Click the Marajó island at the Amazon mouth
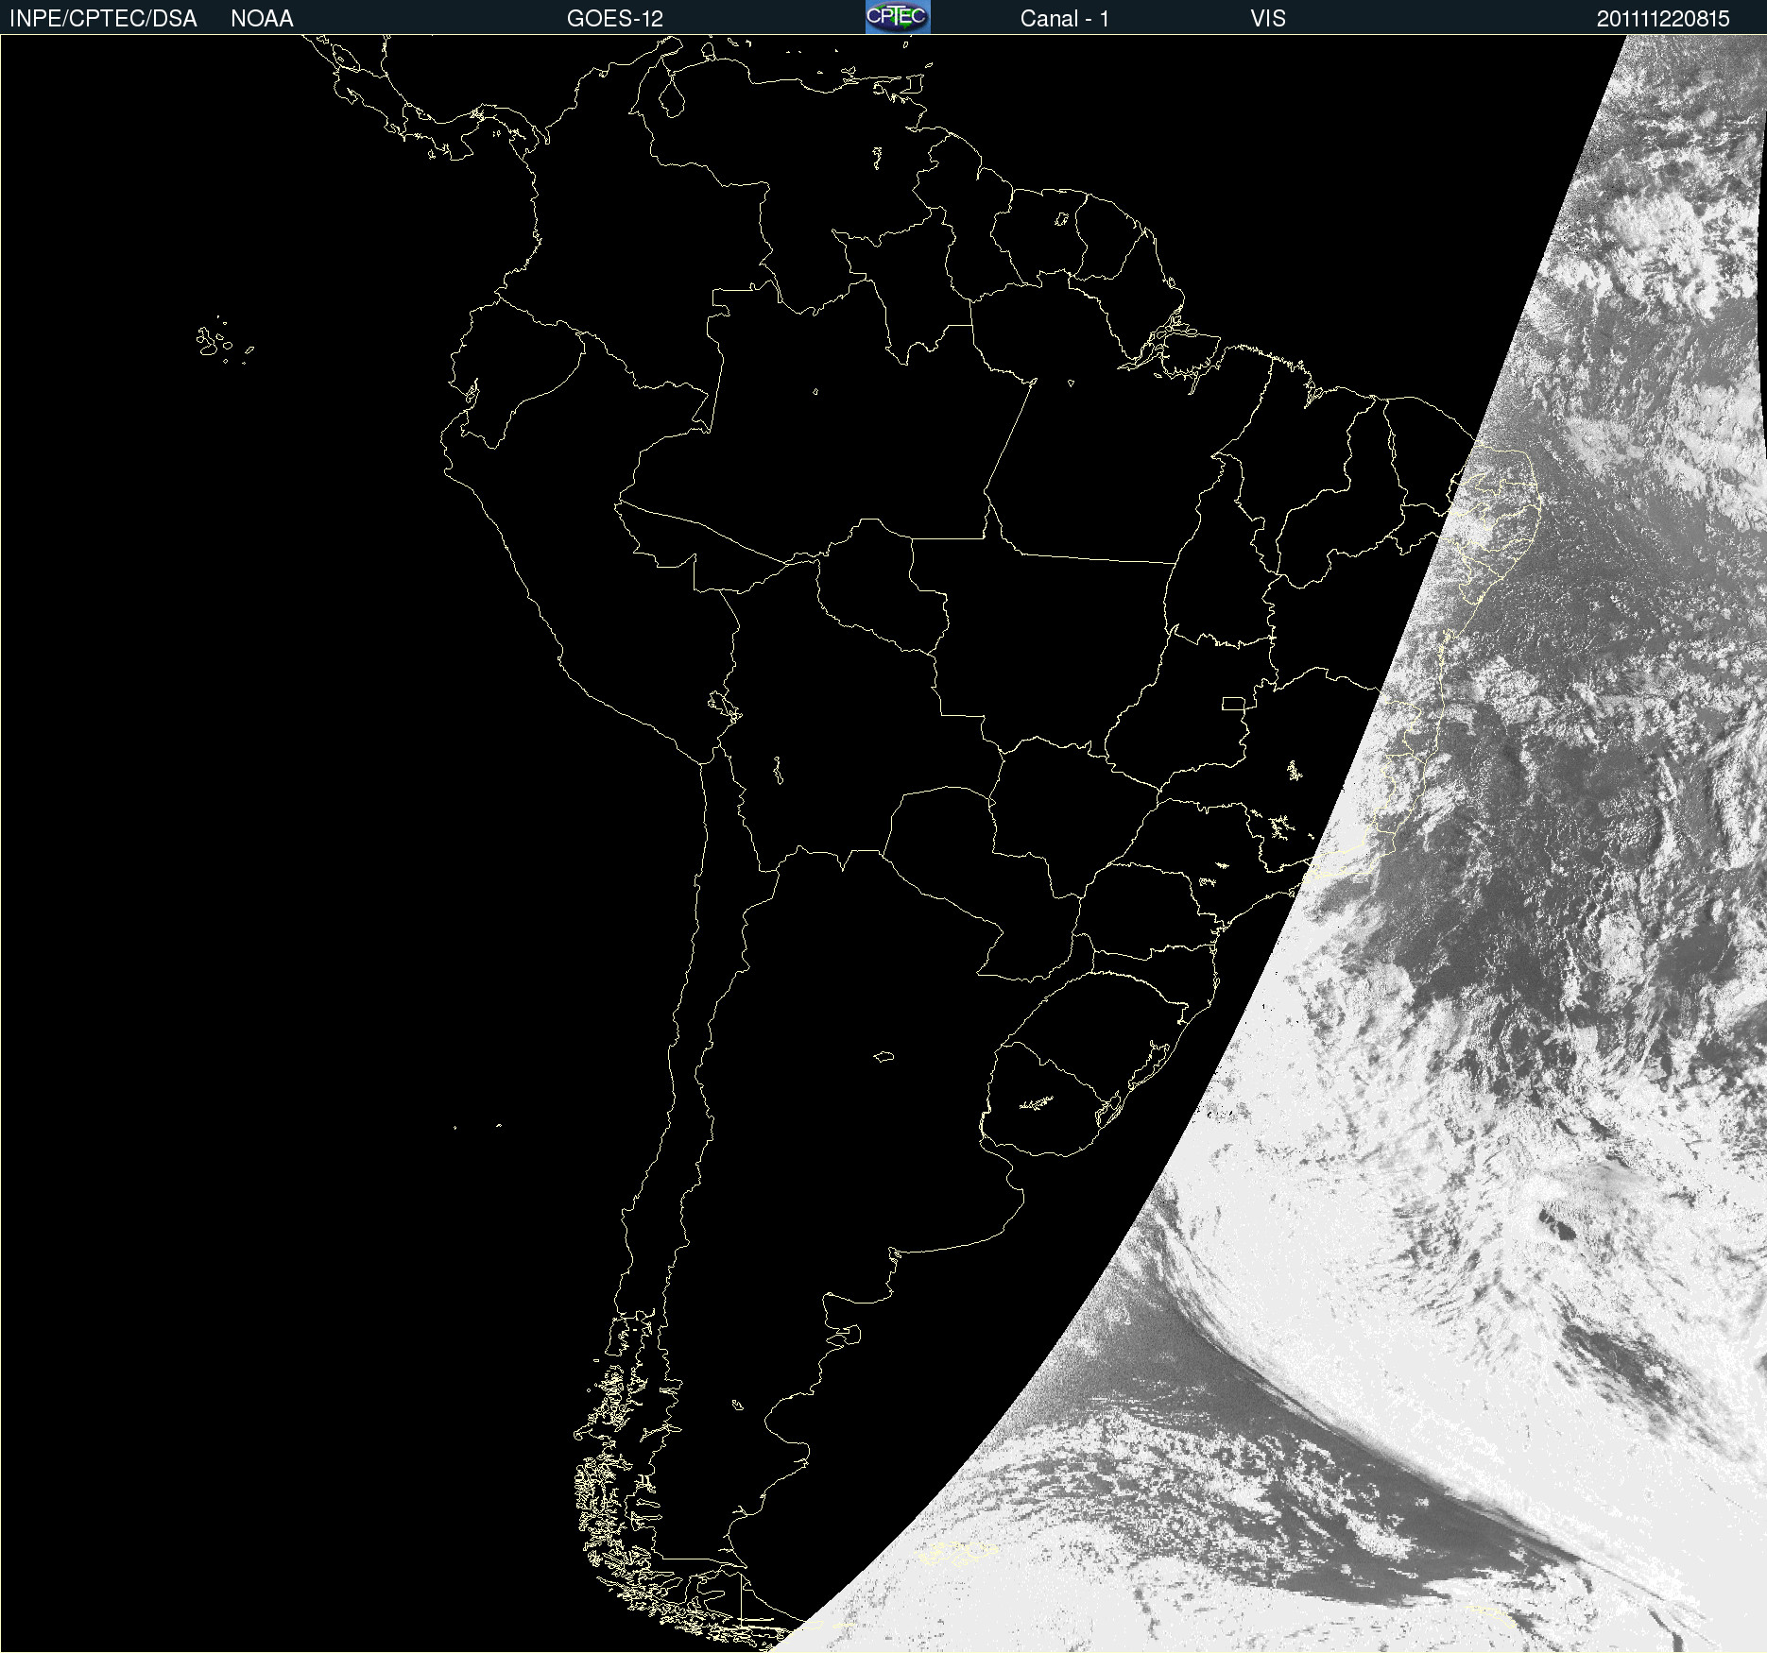This screenshot has width=1767, height=1653. click(1189, 347)
